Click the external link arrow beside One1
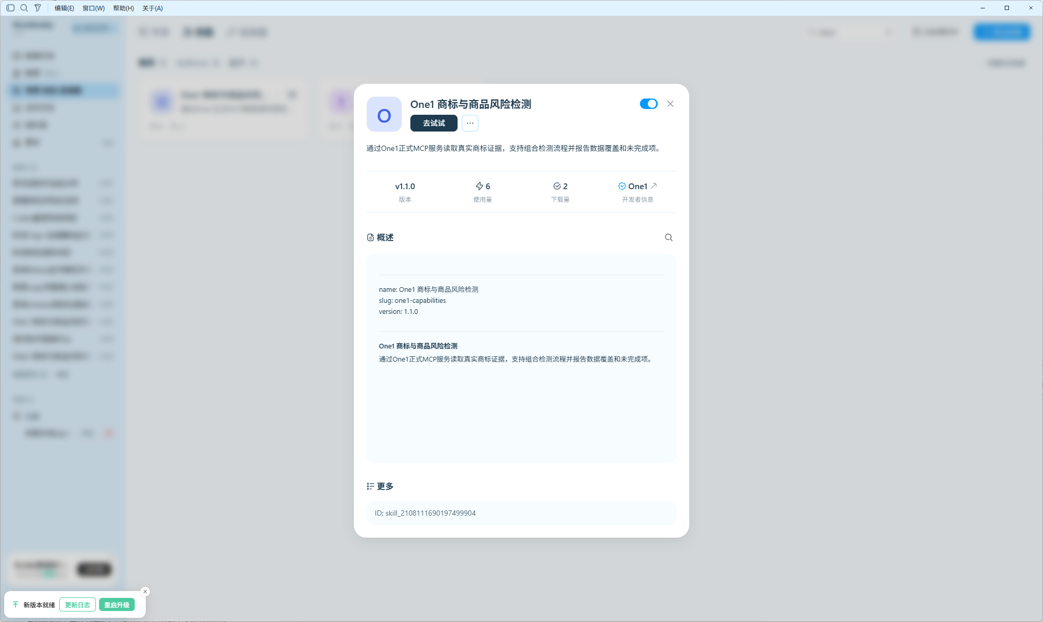 point(654,185)
